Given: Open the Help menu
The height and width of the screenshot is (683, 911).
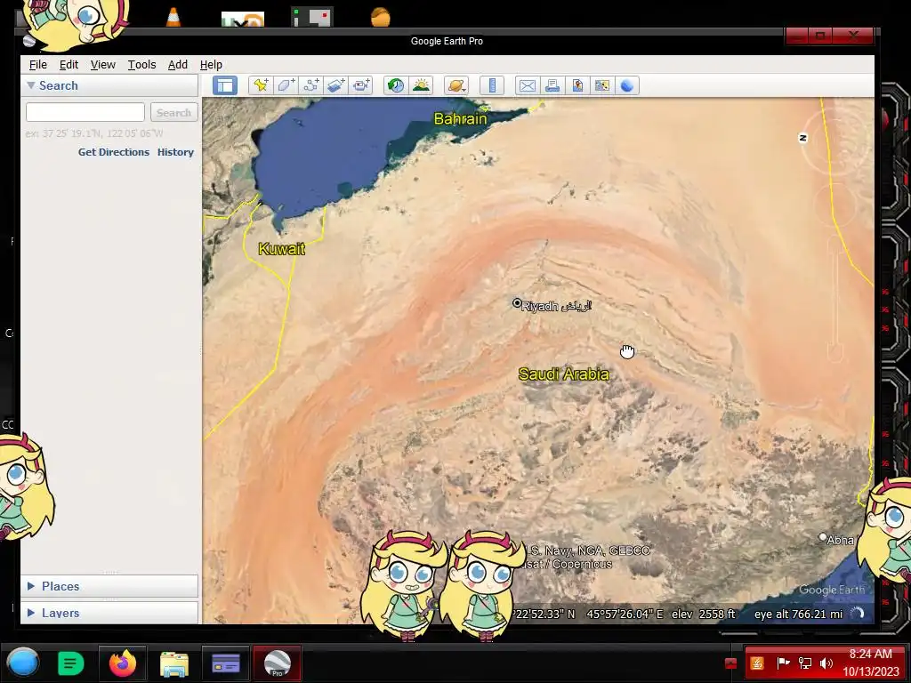Looking at the screenshot, I should click(x=211, y=64).
